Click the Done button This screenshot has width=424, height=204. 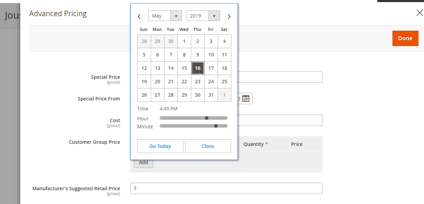pos(405,38)
